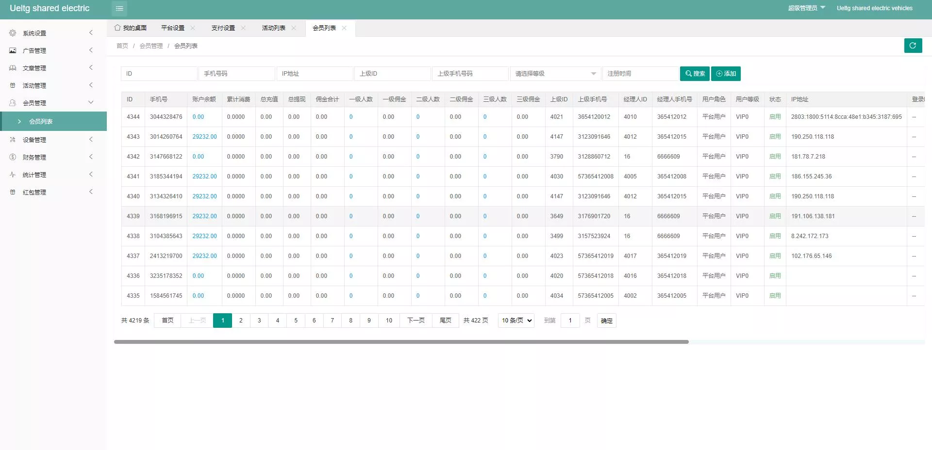Switch to the 支付设置 tab

[223, 28]
